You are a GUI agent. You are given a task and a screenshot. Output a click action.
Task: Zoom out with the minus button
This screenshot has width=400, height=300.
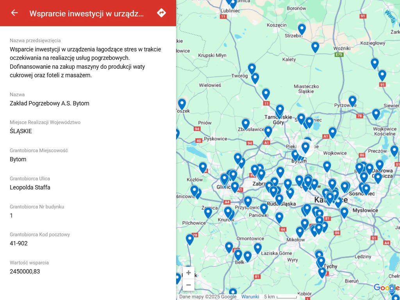[x=188, y=285]
